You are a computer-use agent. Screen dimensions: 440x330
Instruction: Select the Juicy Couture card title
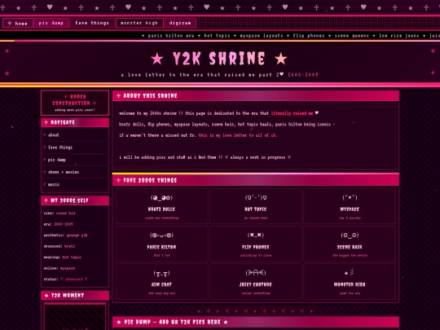tap(256, 284)
